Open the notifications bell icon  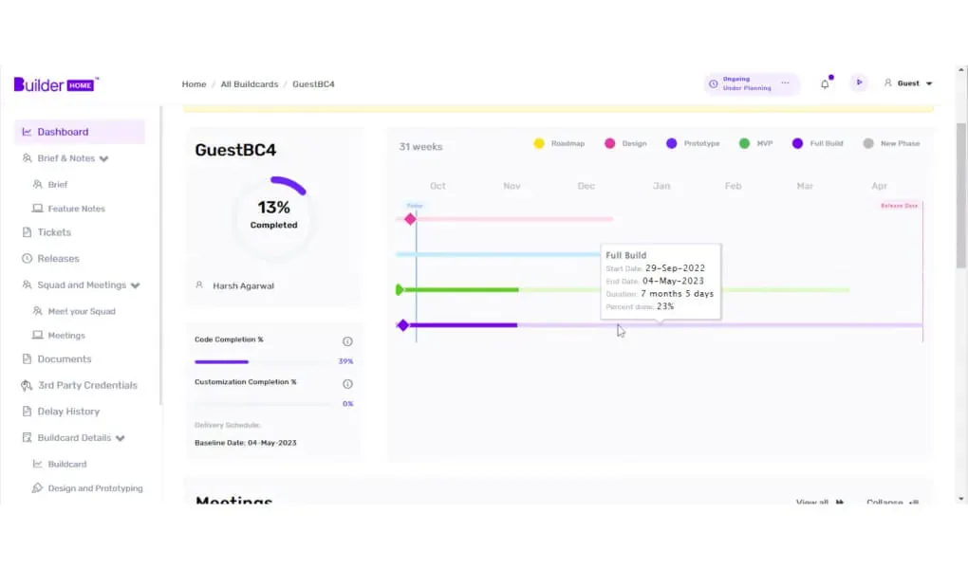[825, 84]
